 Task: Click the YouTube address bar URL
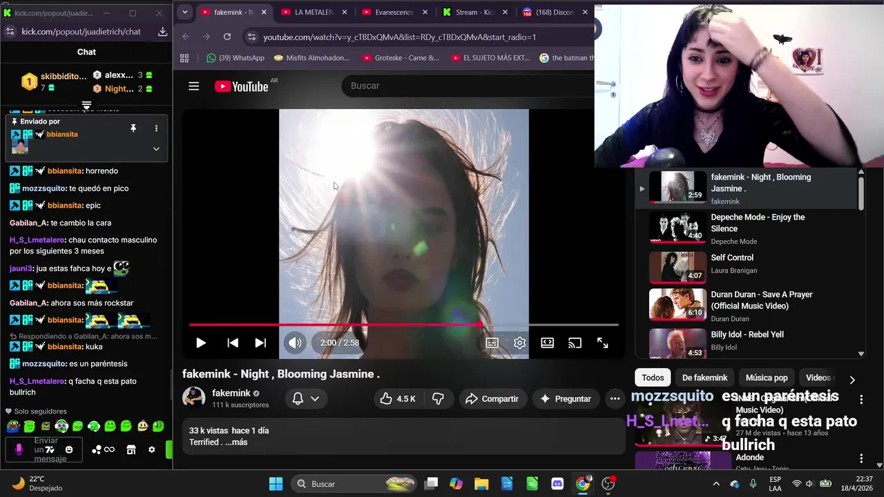click(x=399, y=37)
